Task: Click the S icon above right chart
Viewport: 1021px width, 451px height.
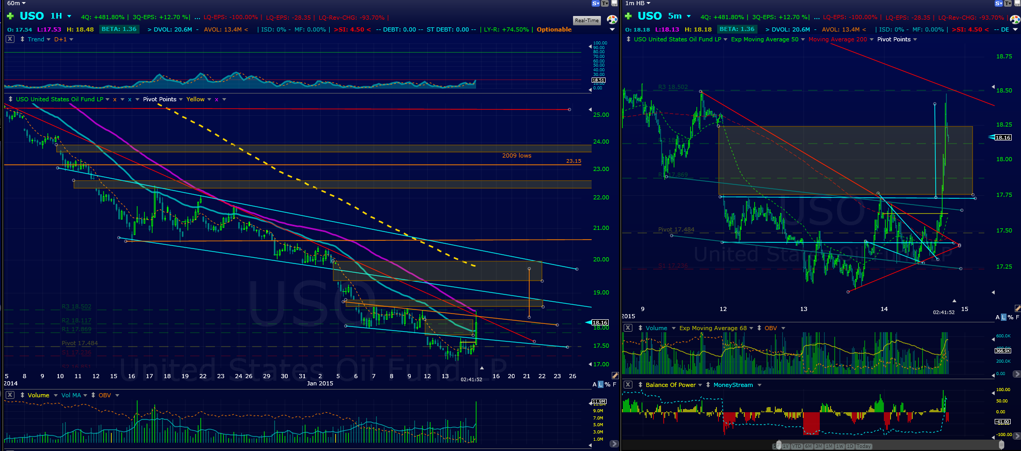Action: [999, 3]
